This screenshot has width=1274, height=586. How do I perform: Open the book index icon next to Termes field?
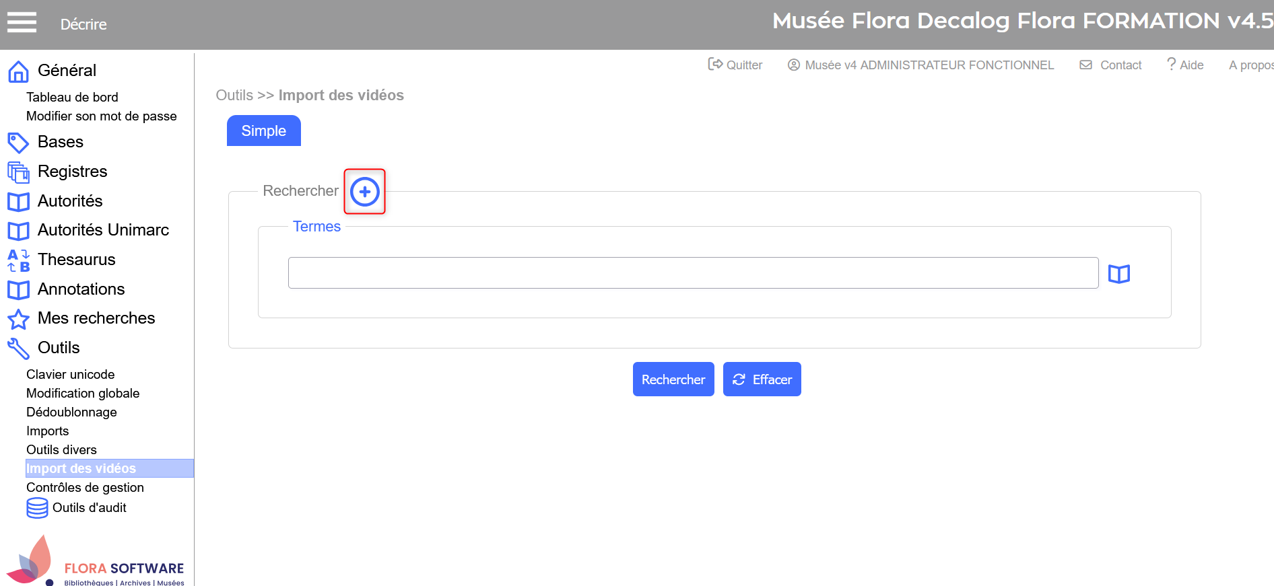(1118, 274)
